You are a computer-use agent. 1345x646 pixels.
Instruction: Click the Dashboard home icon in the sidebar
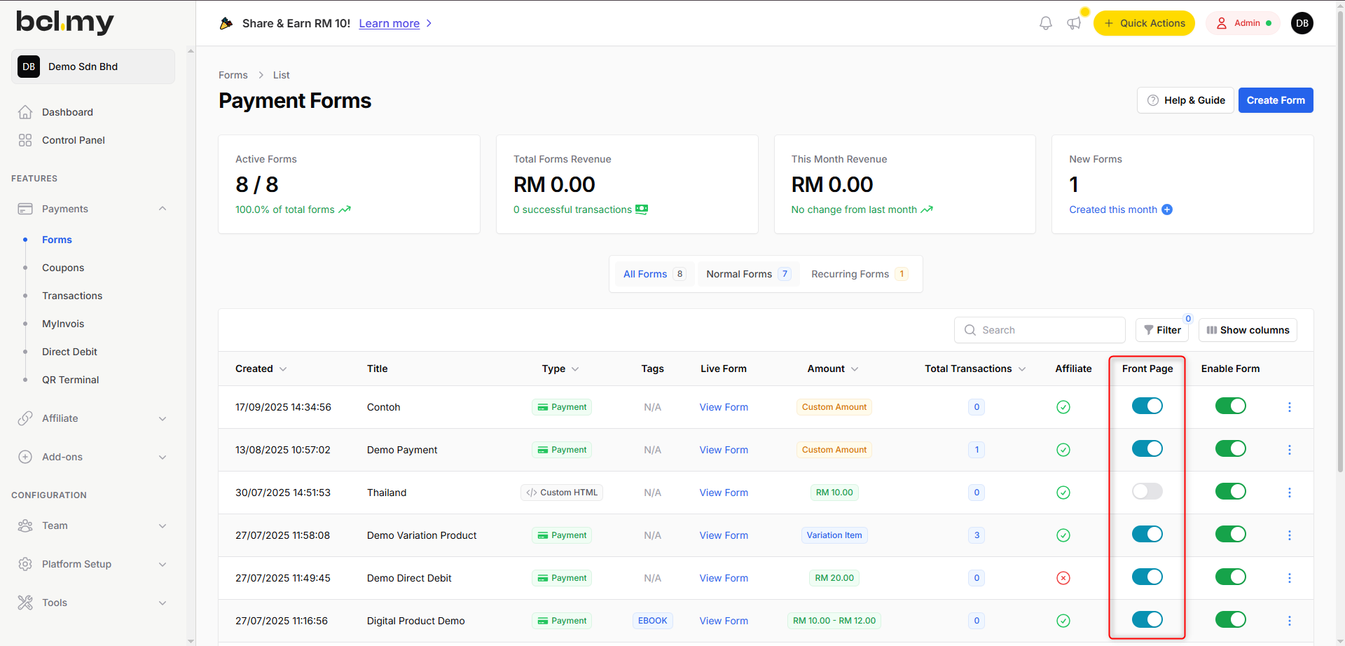coord(25,112)
